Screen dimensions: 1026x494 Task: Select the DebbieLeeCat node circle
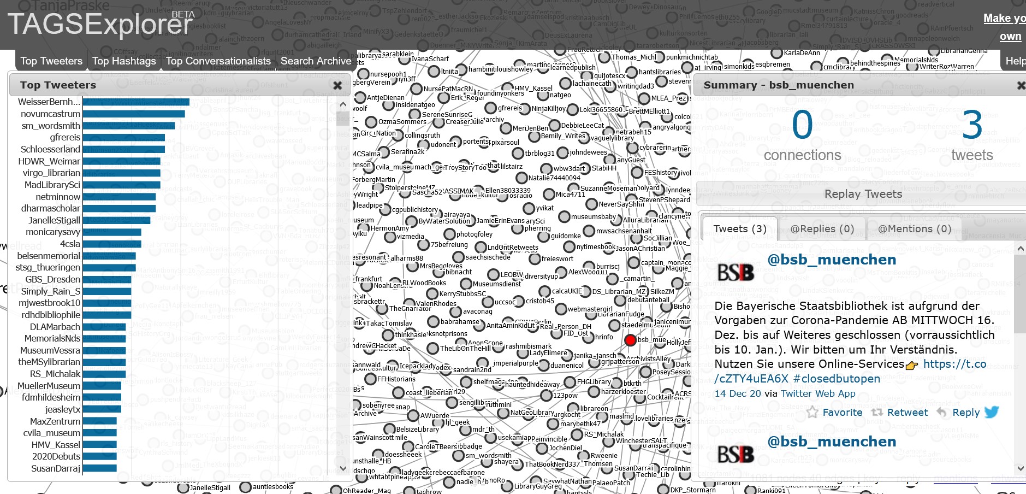pos(554,126)
